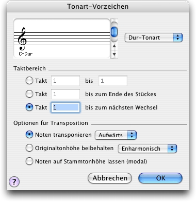Viewport: 196px width, 202px height.
Task: Click the key signature scroll down arrow
Action: pos(114,54)
